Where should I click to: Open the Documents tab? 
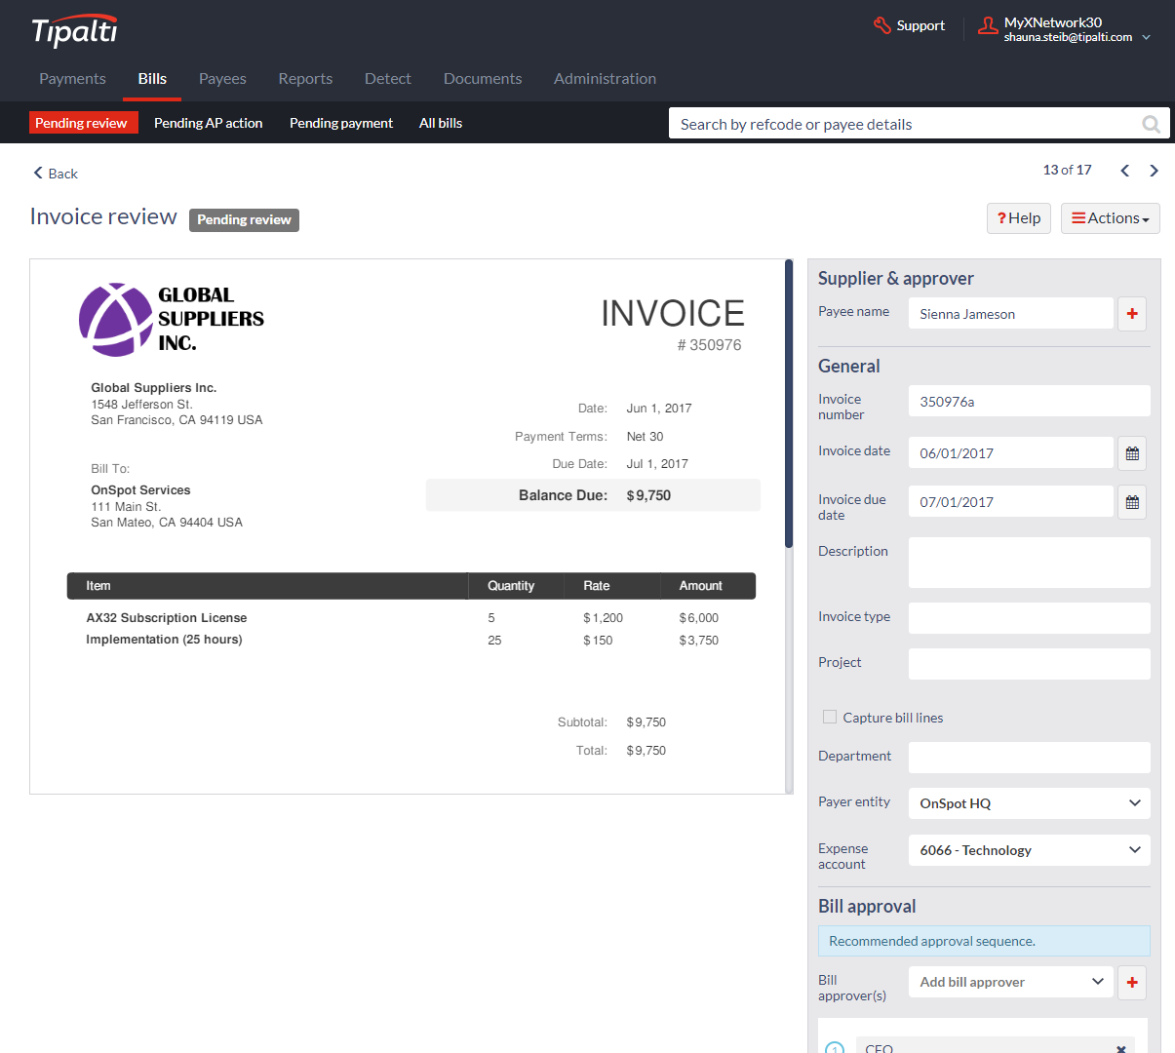(483, 79)
